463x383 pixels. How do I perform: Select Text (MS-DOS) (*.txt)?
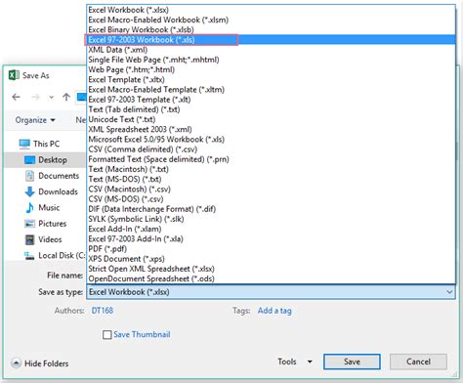(271, 179)
